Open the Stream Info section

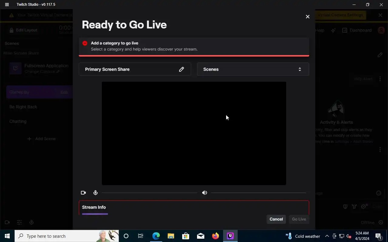(94, 207)
